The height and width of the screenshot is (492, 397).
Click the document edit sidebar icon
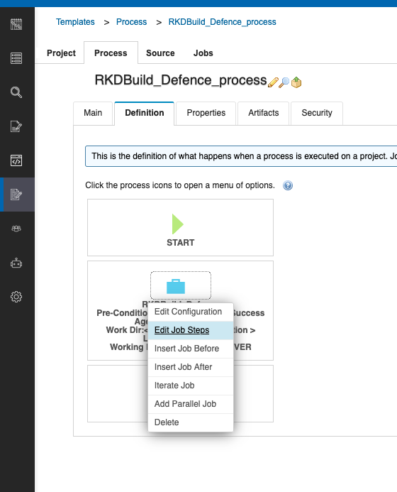click(x=16, y=126)
